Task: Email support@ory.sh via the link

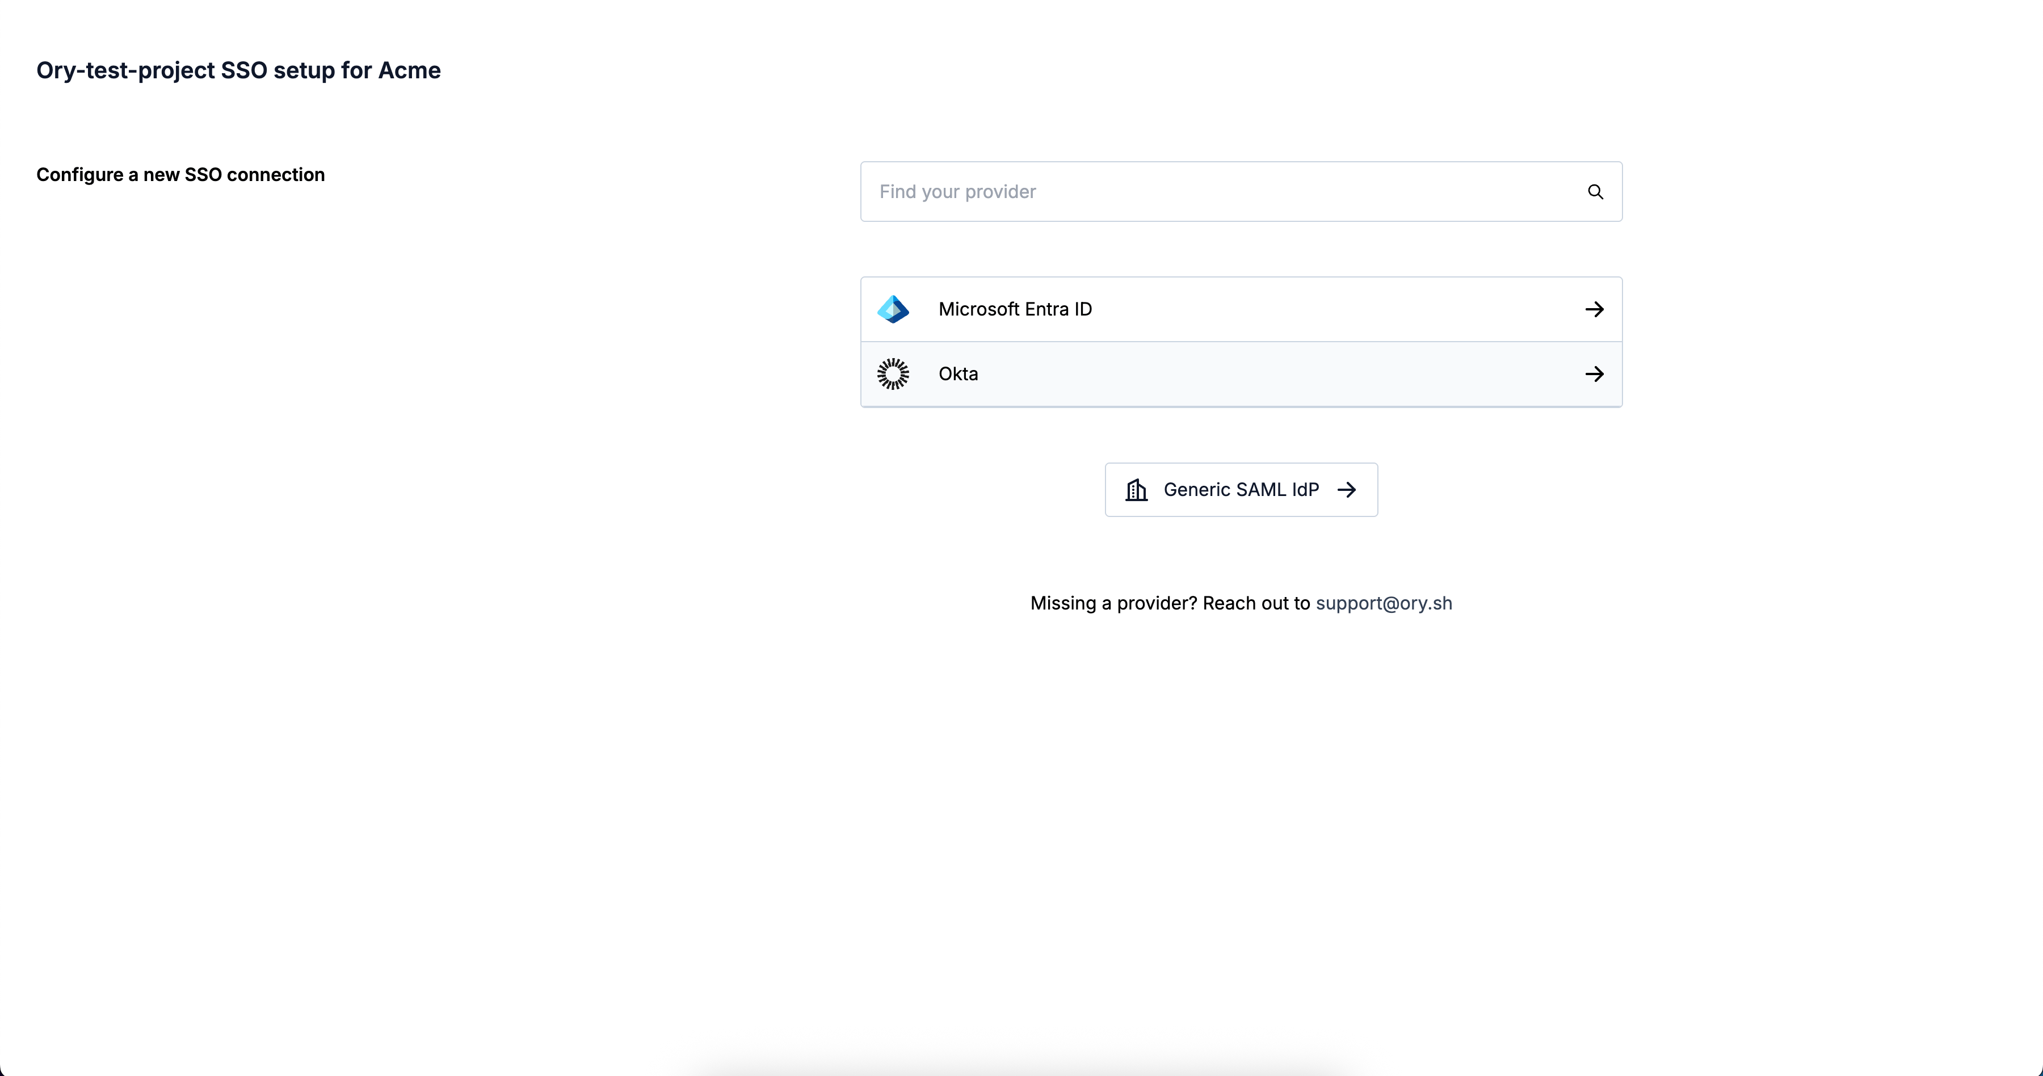Action: pos(1383,603)
